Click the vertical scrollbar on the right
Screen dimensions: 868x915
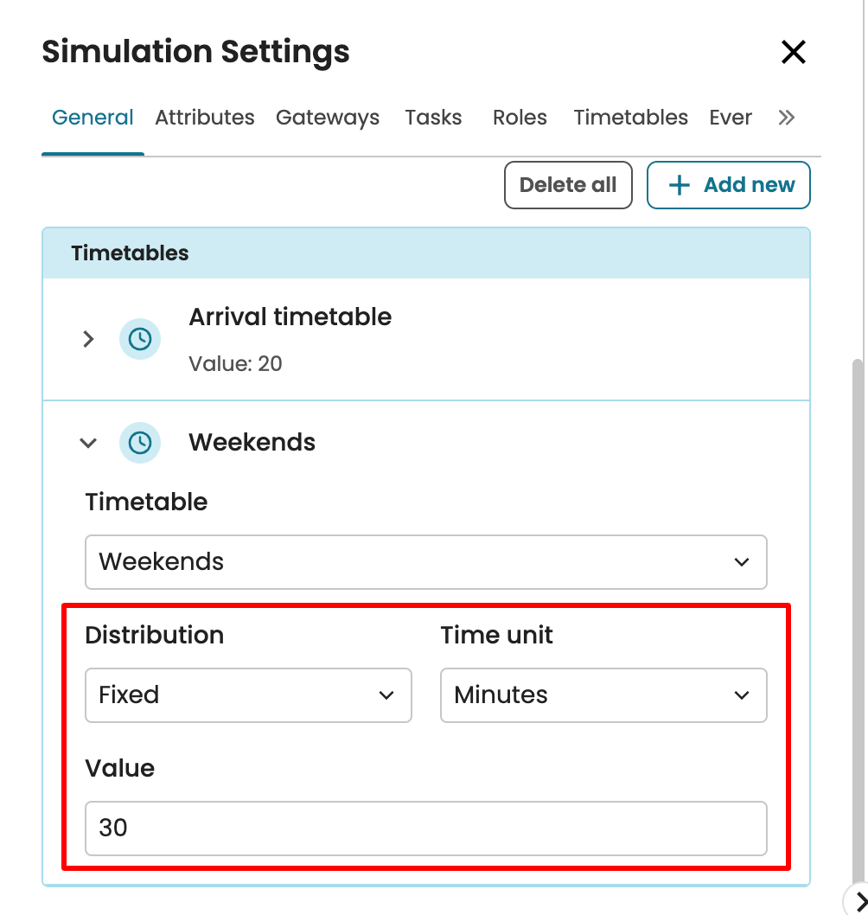click(x=858, y=605)
